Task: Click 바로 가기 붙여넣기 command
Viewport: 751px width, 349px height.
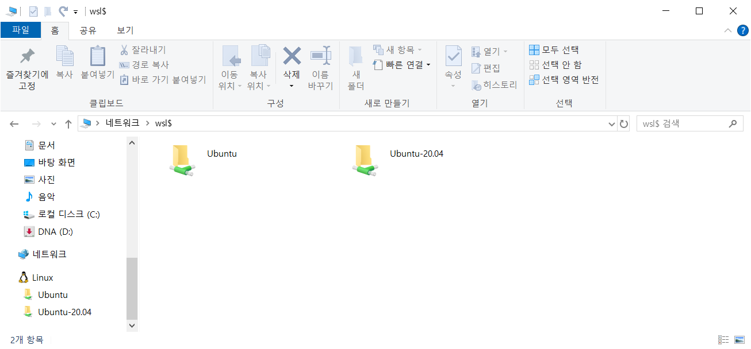Action: [x=162, y=80]
